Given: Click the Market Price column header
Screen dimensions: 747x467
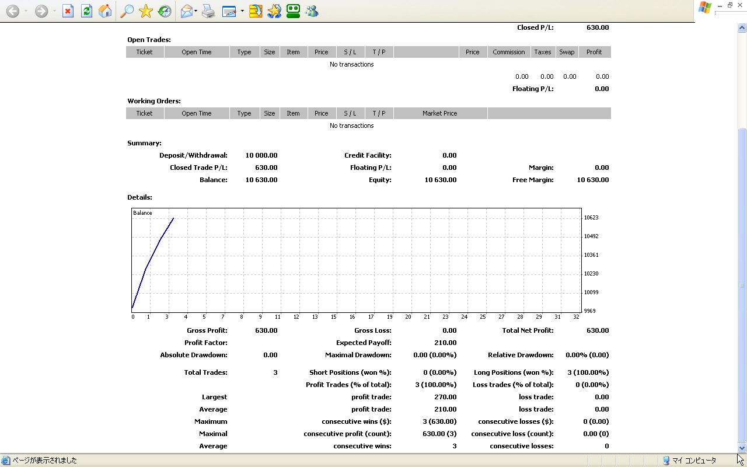Looking at the screenshot, I should tap(439, 113).
